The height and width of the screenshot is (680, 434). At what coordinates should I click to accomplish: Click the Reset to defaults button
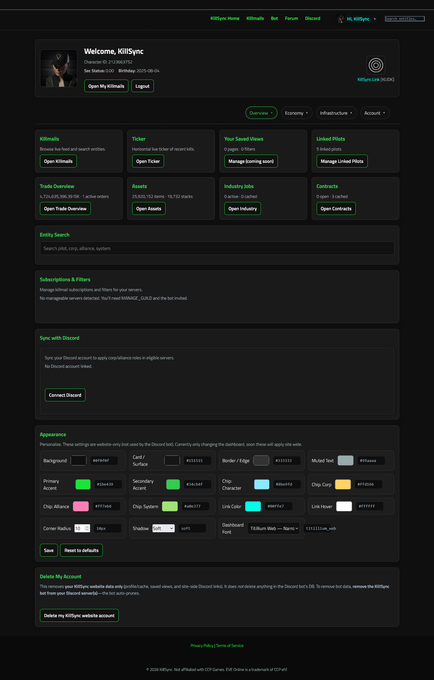pos(81,550)
